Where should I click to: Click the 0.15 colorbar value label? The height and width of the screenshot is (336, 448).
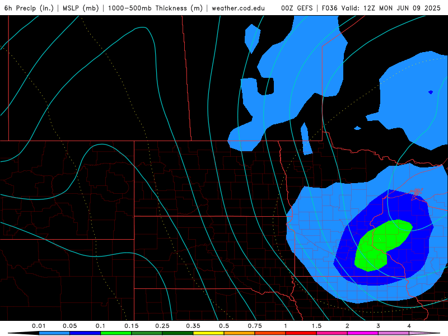[132, 326]
